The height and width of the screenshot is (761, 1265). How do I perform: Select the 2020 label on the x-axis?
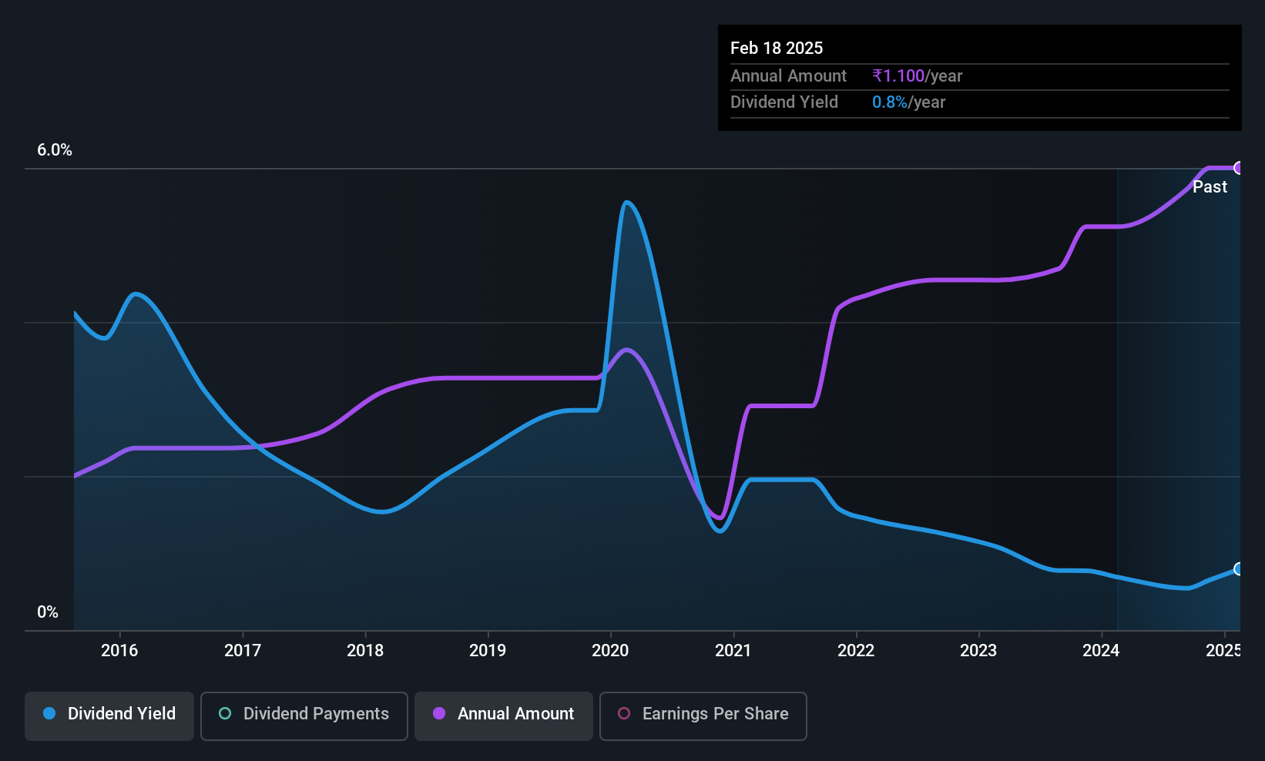coord(610,651)
